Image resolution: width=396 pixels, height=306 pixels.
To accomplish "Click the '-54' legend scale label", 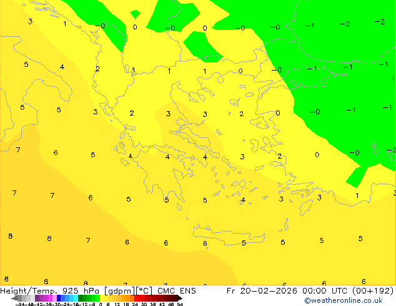I will (x=20, y=305).
